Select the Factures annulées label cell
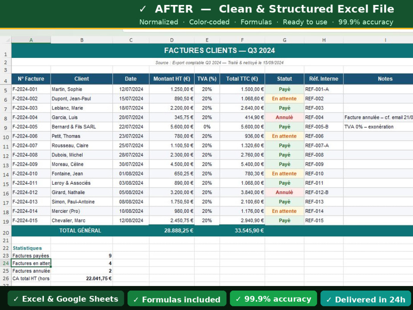This screenshot has height=310, width=413. (x=31, y=271)
